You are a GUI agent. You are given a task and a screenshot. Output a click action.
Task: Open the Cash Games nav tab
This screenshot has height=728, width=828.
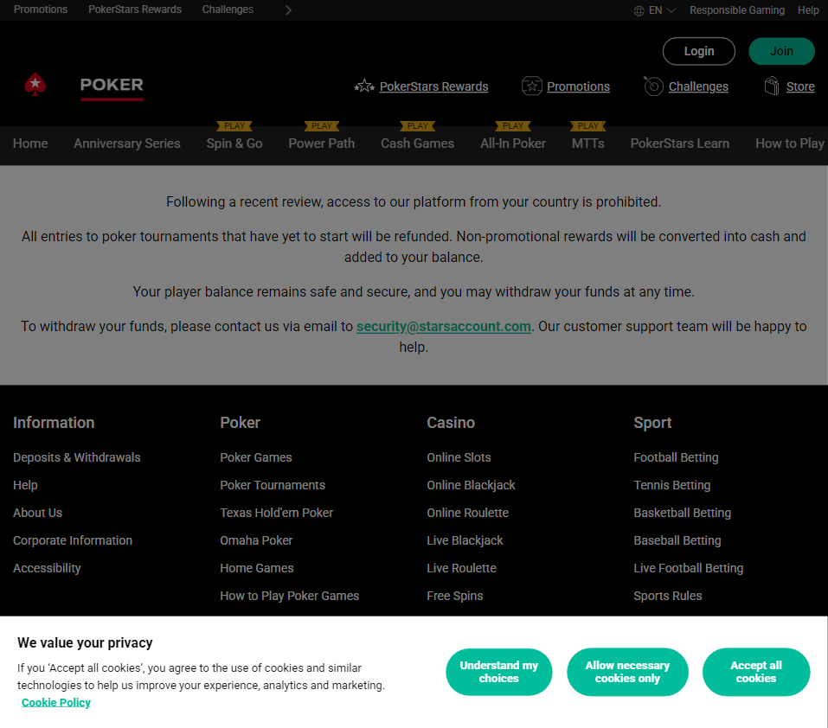click(x=417, y=144)
